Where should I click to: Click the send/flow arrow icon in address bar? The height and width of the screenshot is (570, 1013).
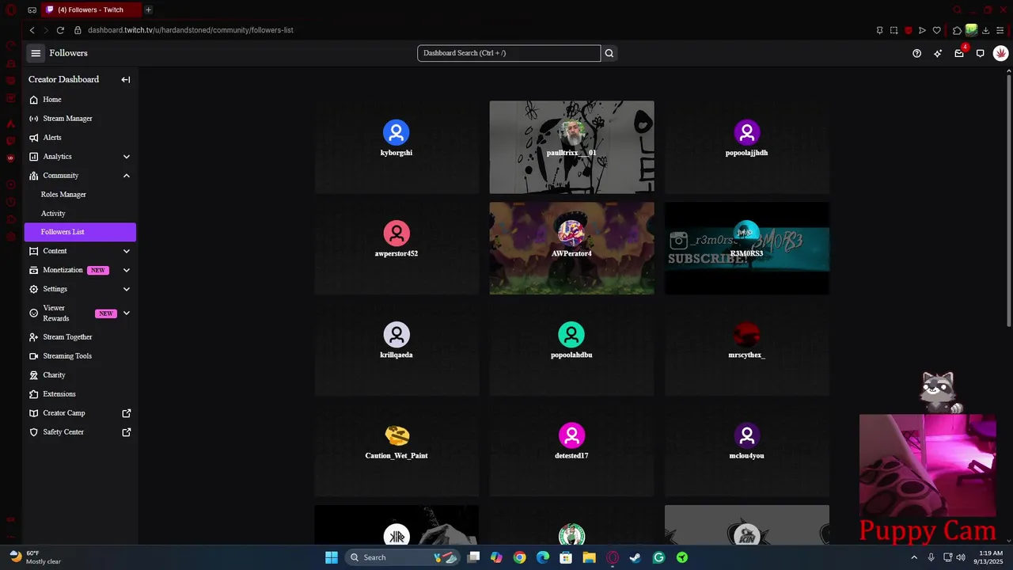(x=922, y=30)
